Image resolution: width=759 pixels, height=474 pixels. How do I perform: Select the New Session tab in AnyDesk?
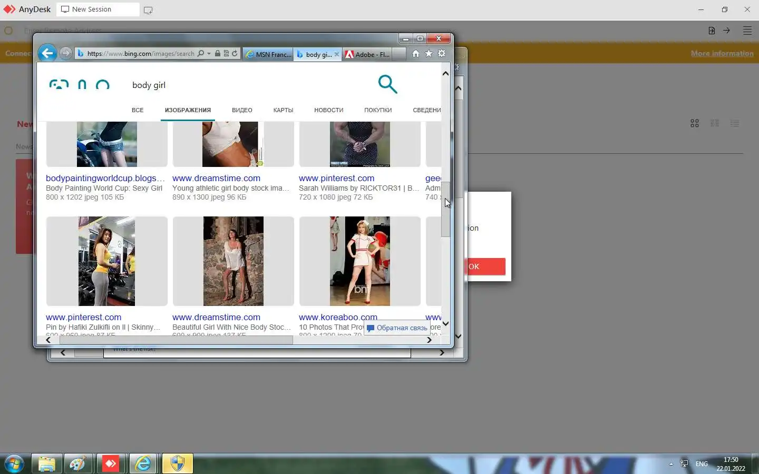tap(98, 9)
